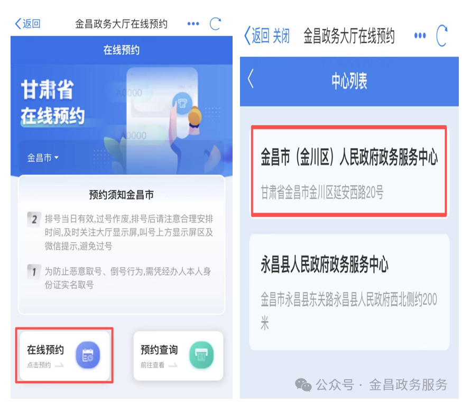Expand the 金昌市 city dropdown
The image size is (462, 403).
pyautogui.click(x=43, y=158)
